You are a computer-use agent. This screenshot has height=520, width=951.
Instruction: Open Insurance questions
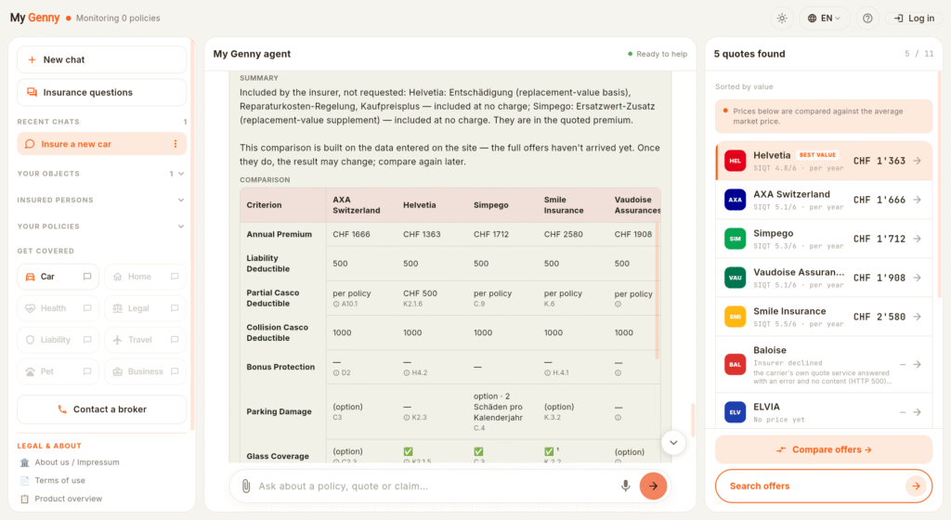(102, 93)
